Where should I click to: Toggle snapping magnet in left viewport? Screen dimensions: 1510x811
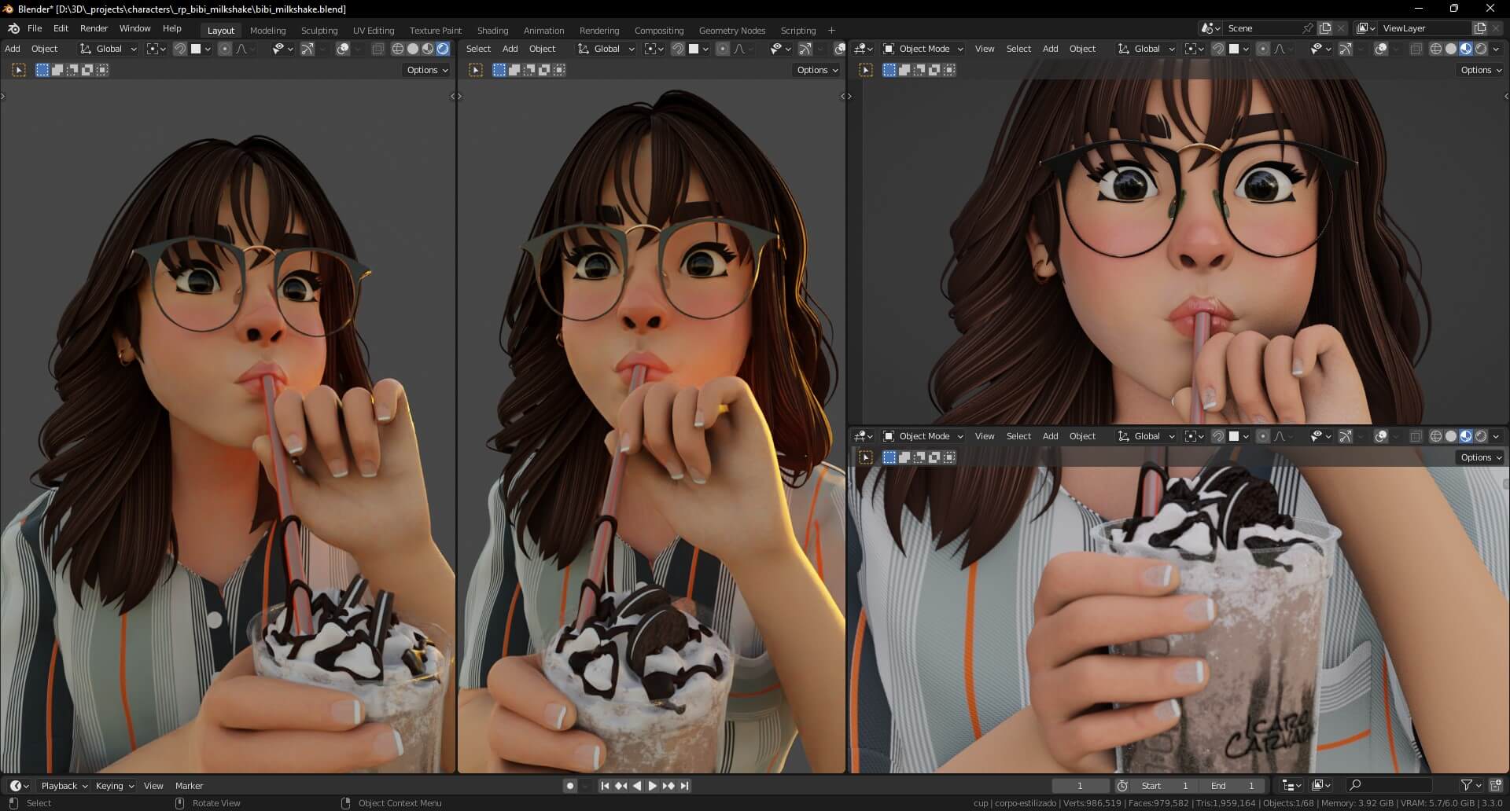[x=180, y=49]
